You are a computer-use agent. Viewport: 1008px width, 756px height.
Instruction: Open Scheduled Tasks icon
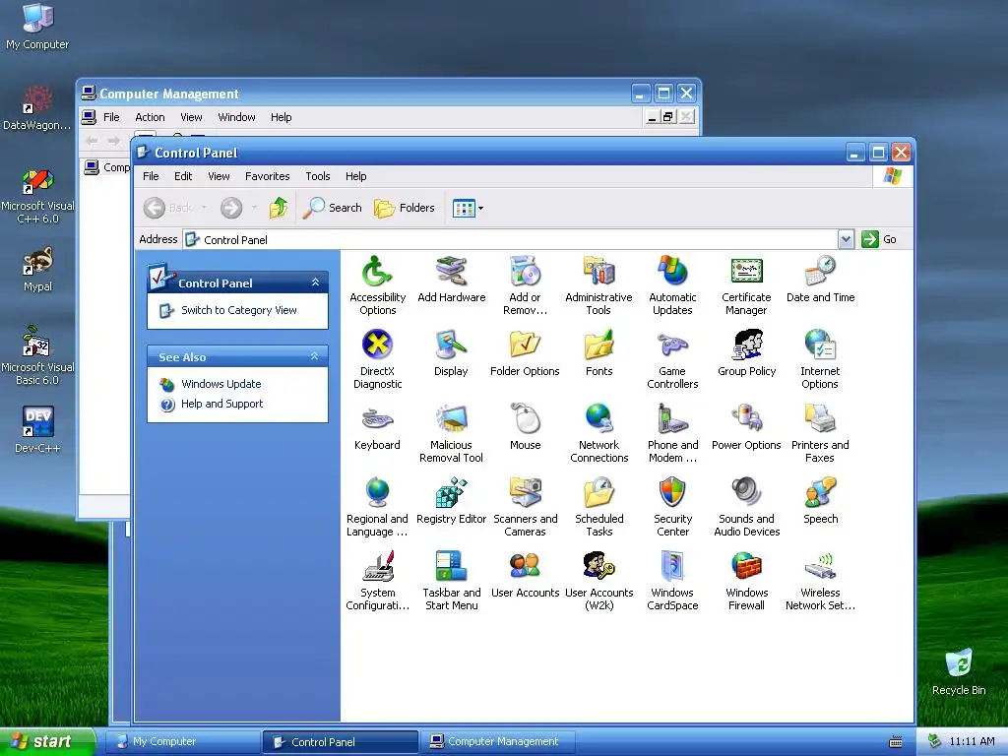coord(598,507)
